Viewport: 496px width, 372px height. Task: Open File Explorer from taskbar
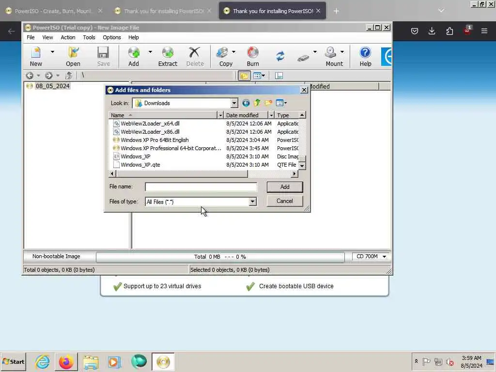tap(91, 362)
